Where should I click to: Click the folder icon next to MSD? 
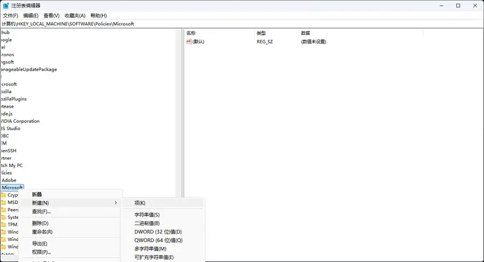click(4, 203)
